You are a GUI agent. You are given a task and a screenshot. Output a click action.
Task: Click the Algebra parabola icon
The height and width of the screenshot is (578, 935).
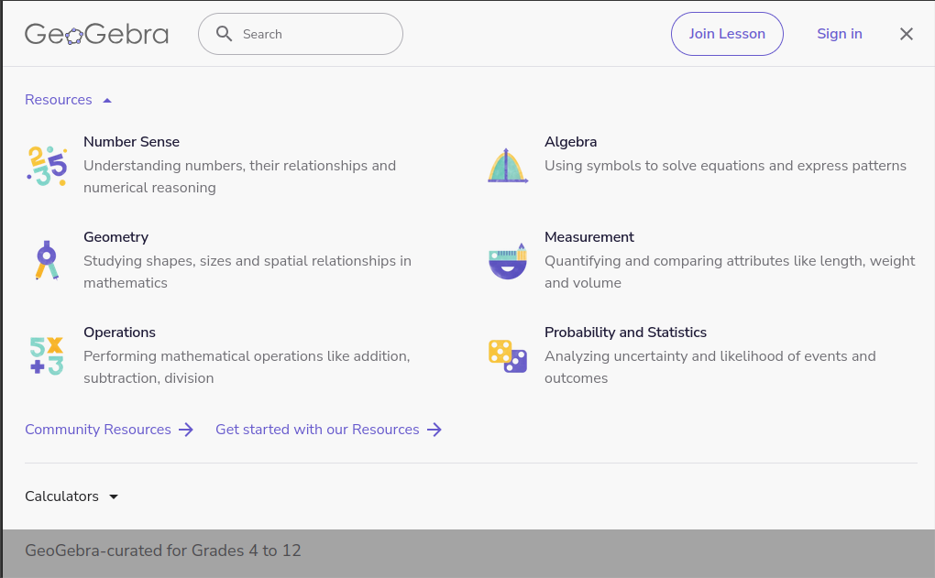click(x=508, y=165)
